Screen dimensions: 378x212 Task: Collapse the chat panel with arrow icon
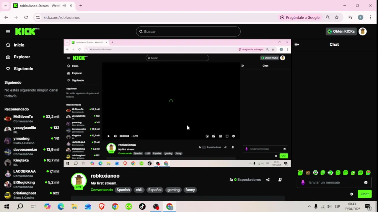pyautogui.click(x=297, y=44)
